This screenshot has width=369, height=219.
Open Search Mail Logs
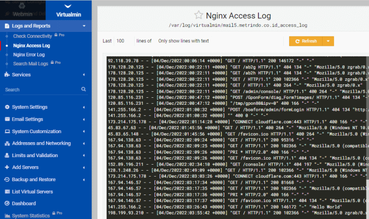tap(30, 63)
